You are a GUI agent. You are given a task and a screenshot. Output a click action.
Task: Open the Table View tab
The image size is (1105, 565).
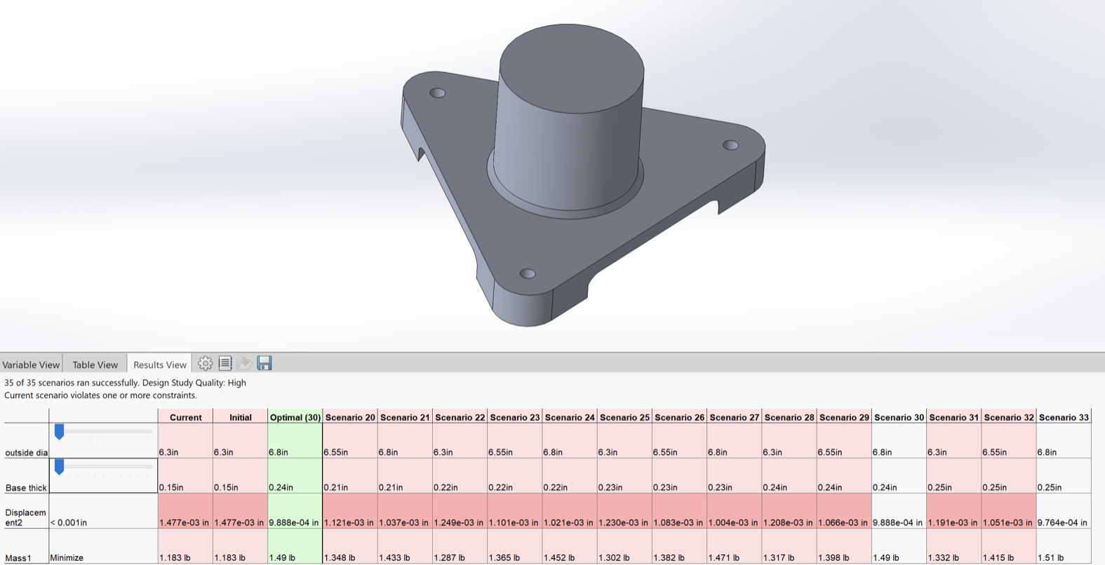[95, 365]
